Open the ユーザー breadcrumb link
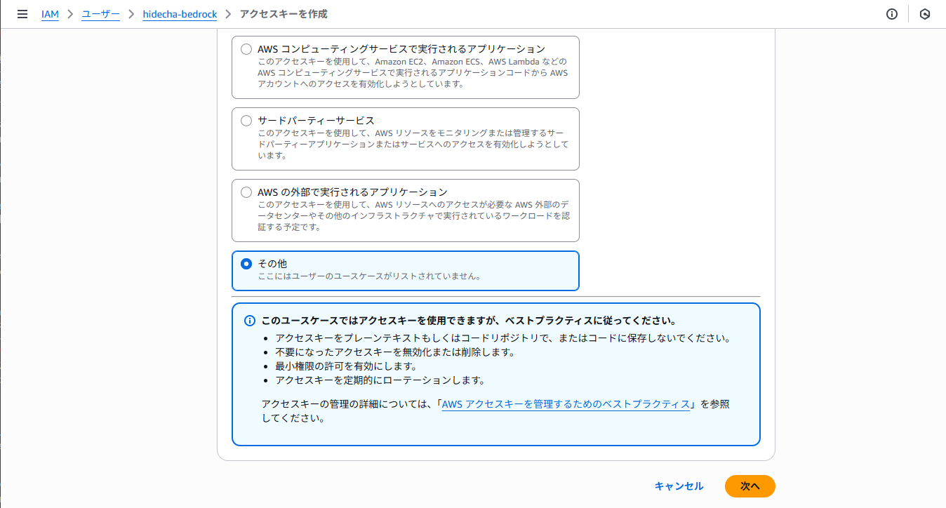The image size is (946, 508). (x=101, y=14)
